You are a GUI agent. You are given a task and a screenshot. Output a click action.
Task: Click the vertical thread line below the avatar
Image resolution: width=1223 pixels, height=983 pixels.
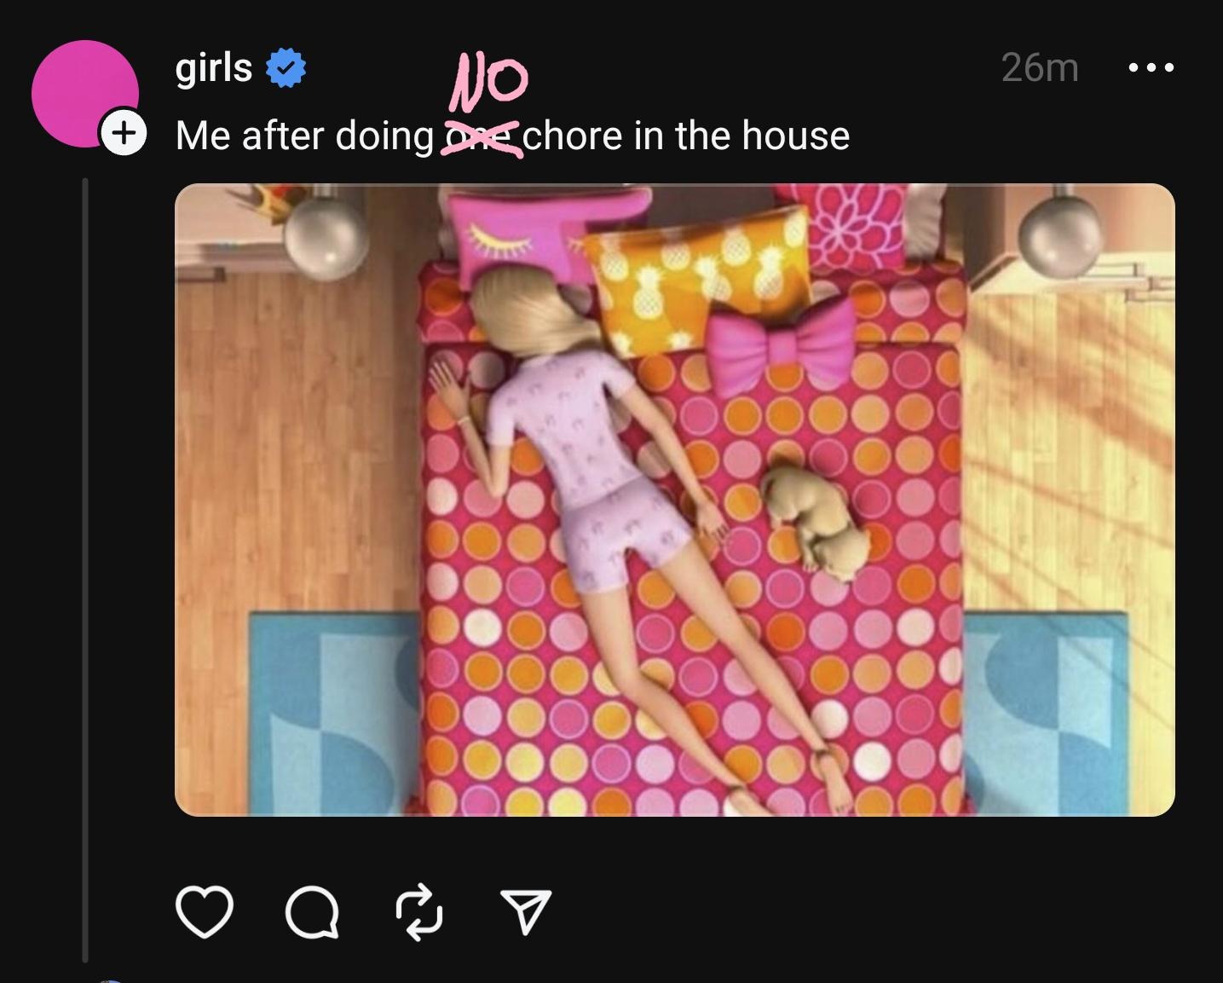click(x=85, y=569)
